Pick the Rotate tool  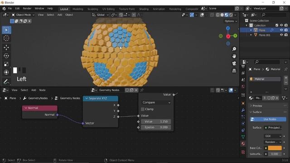point(6,56)
